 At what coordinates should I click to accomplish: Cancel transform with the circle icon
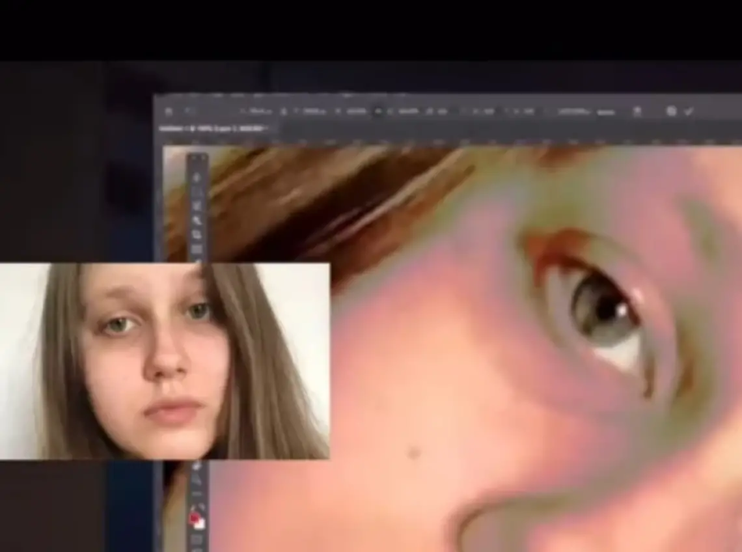672,111
